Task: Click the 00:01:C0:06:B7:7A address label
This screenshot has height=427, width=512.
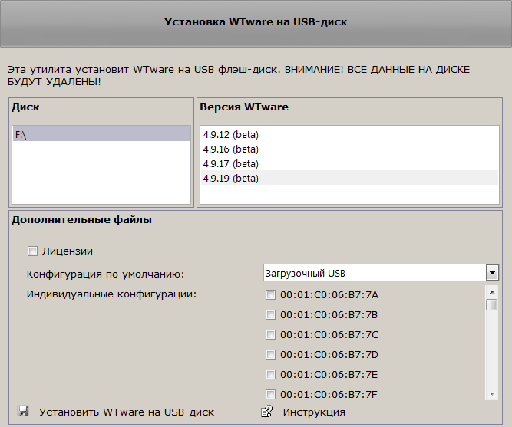Action: click(x=329, y=295)
